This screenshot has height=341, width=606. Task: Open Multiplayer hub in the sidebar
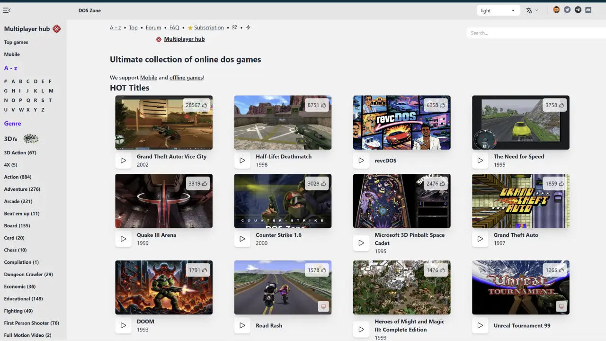coord(27,29)
